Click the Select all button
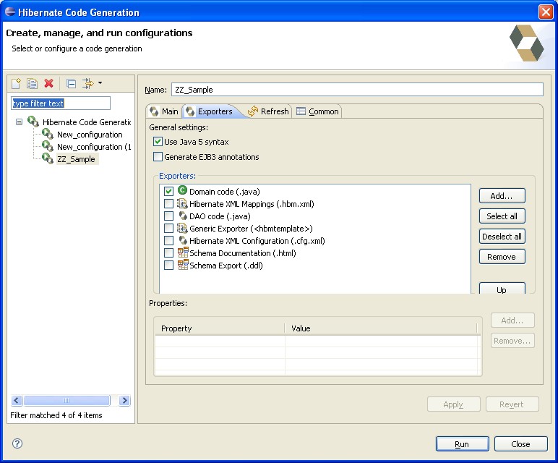Image resolution: width=558 pixels, height=463 pixels. [502, 216]
